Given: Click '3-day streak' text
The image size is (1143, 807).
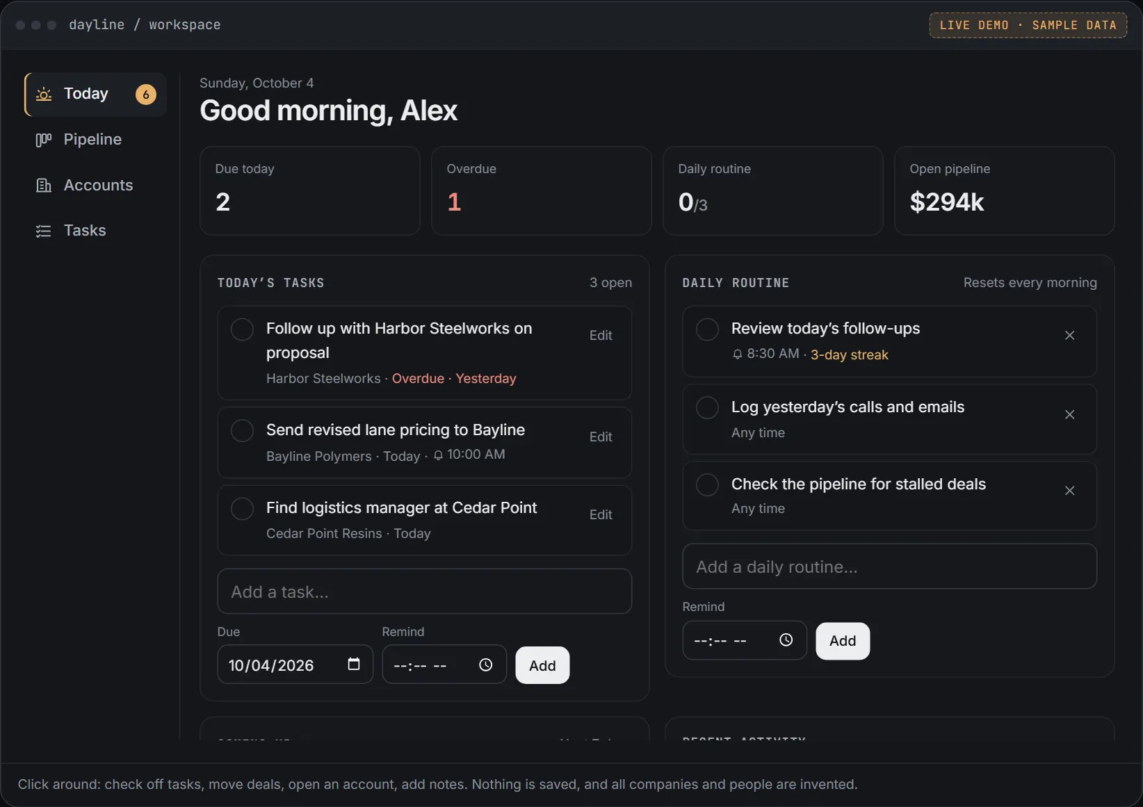Looking at the screenshot, I should coord(850,354).
